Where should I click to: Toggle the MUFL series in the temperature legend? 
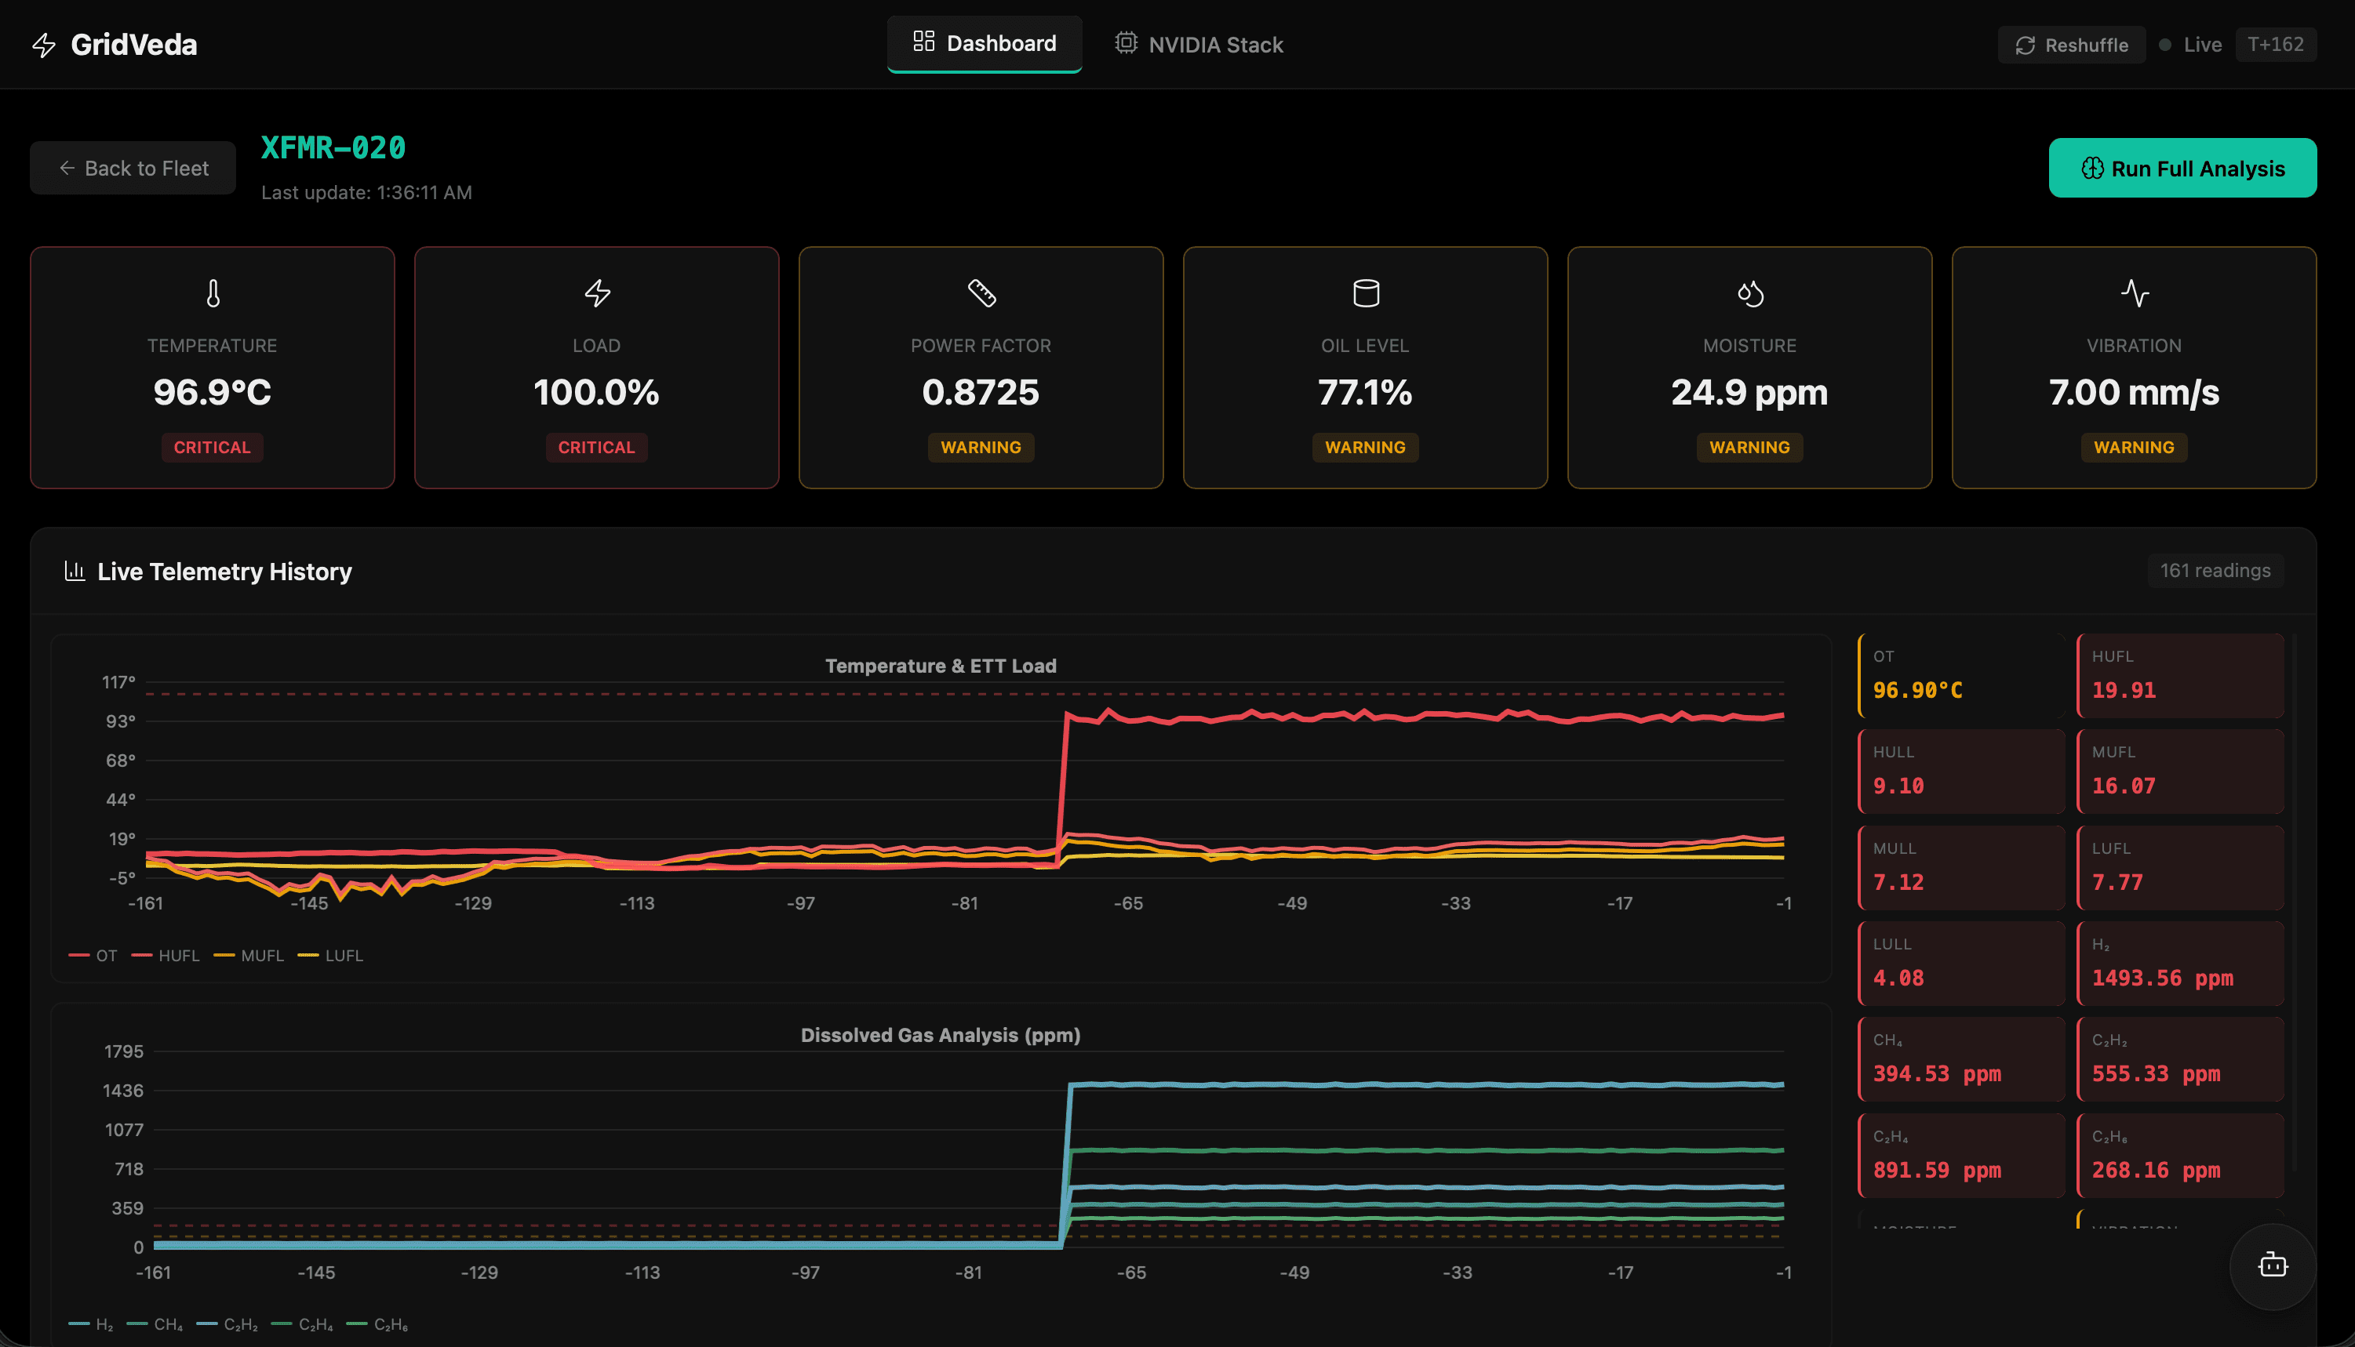point(249,955)
